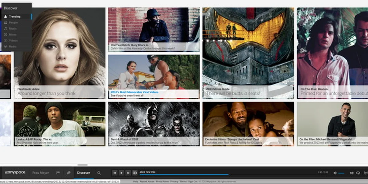
Task: Toggle repeat loop for the player
Action: tap(358, 173)
